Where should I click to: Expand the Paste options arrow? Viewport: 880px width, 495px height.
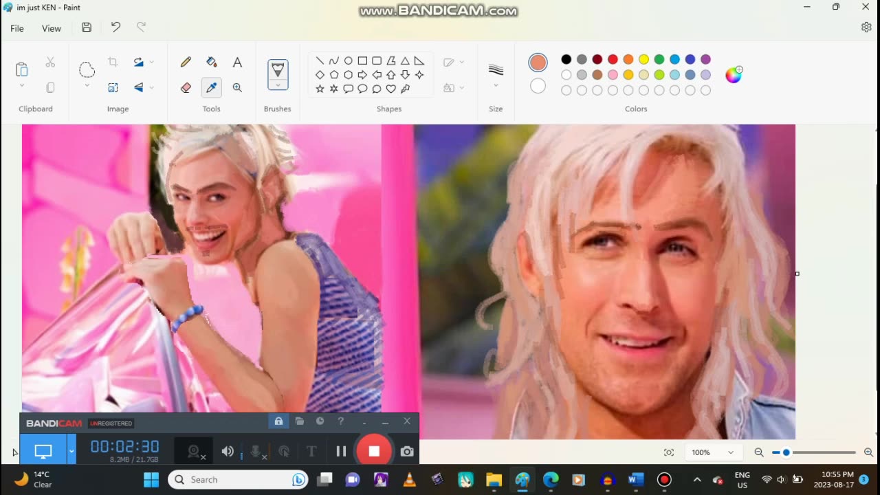pos(22,86)
